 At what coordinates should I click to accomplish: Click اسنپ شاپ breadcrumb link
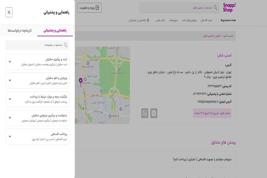(x=228, y=36)
